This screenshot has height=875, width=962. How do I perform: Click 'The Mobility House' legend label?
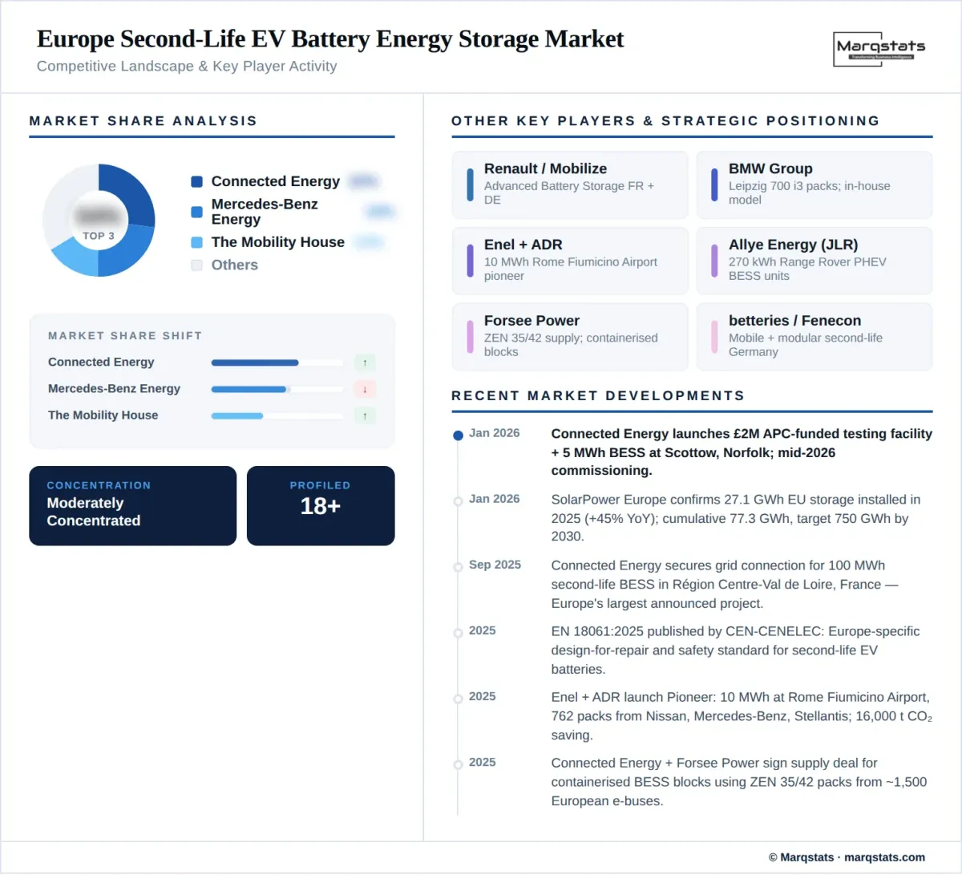point(278,242)
